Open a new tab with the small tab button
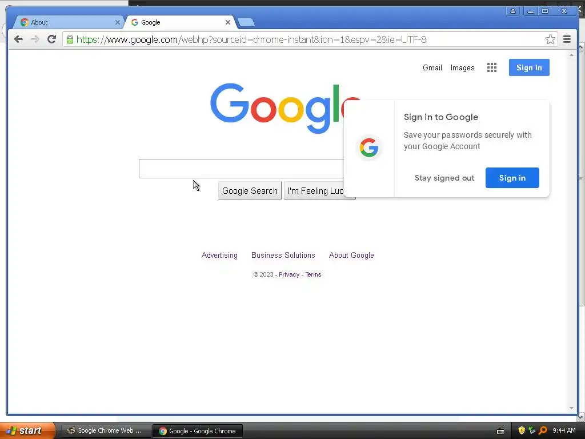The width and height of the screenshot is (585, 439). pyautogui.click(x=246, y=23)
